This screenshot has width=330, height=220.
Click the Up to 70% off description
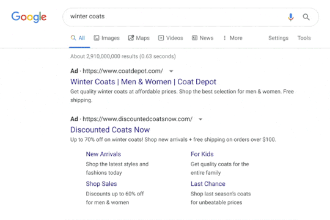[173, 139]
